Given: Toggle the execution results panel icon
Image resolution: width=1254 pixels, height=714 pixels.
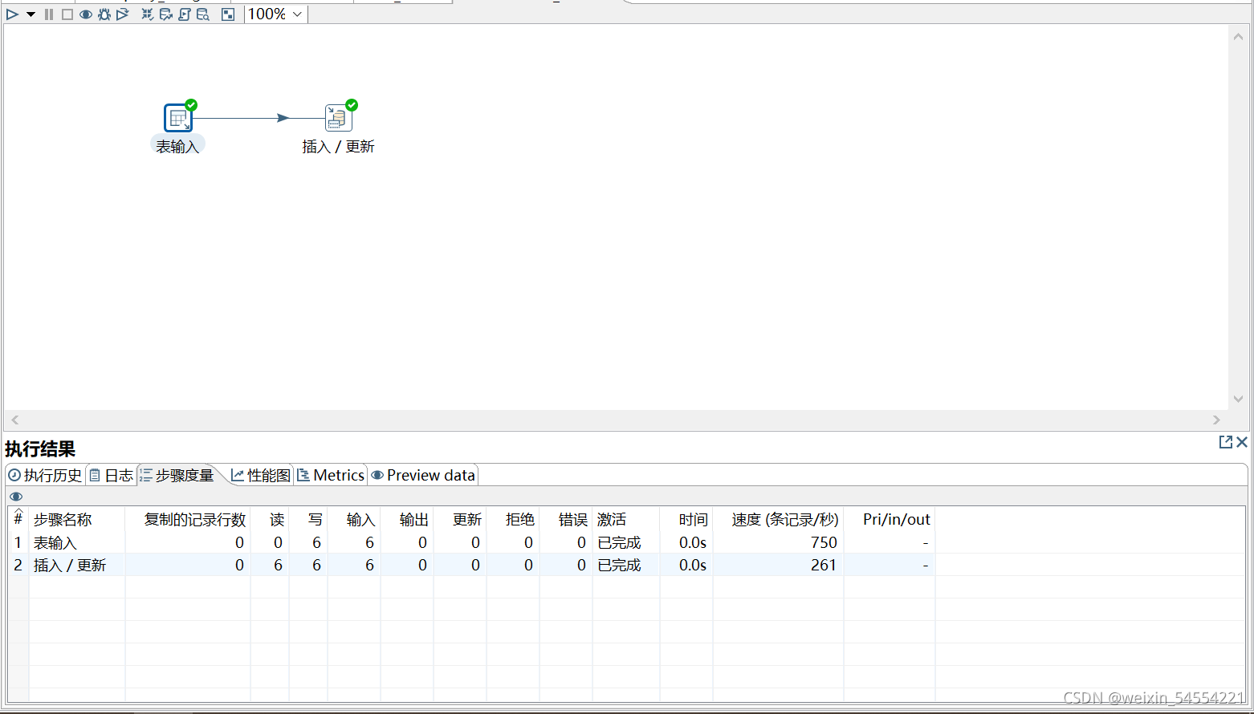Looking at the screenshot, I should pyautogui.click(x=228, y=14).
